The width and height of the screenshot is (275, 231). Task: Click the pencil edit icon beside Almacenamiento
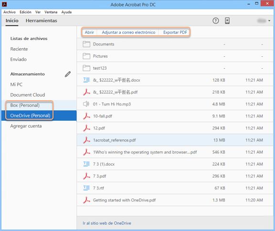click(x=68, y=74)
